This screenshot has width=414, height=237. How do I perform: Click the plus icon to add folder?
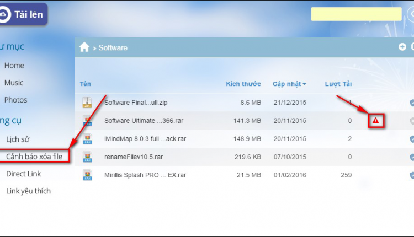pyautogui.click(x=402, y=47)
